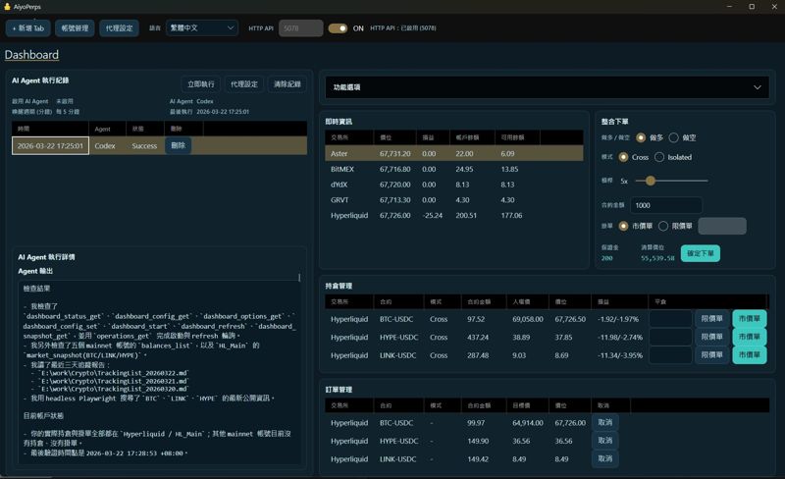The width and height of the screenshot is (785, 479).
Task: Select the Aster exchange row
Action: tap(454, 153)
